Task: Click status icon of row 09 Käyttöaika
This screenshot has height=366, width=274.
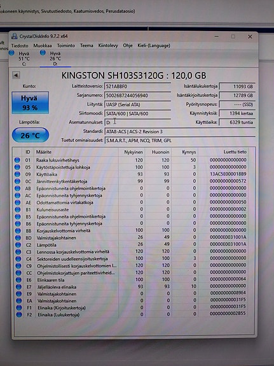Action: (17, 174)
